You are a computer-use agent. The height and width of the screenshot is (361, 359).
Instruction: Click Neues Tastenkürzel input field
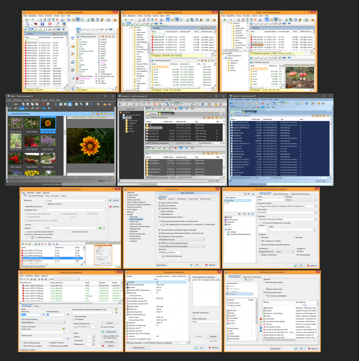point(206,322)
